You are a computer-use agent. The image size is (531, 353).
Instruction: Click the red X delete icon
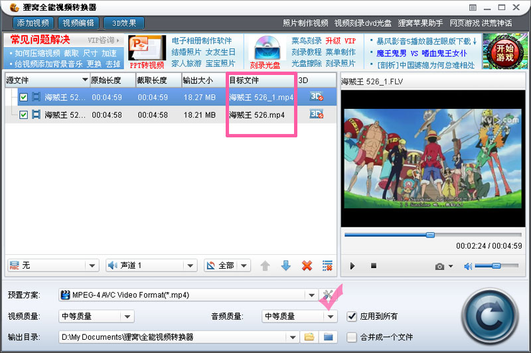pyautogui.click(x=307, y=265)
